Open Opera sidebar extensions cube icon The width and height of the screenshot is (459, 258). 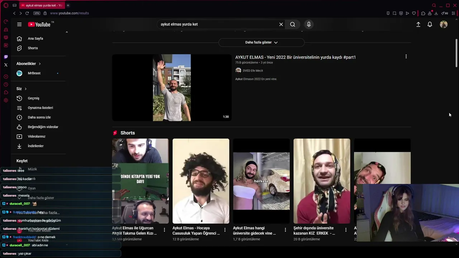click(6, 92)
